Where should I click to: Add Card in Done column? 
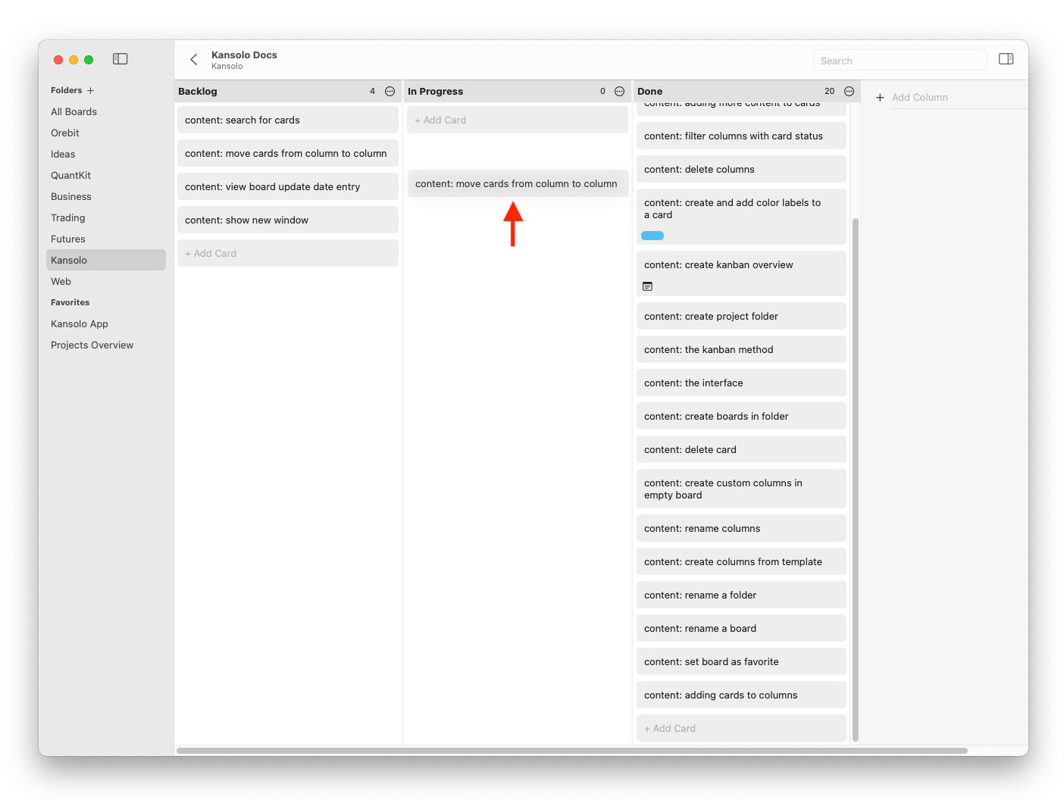(741, 728)
